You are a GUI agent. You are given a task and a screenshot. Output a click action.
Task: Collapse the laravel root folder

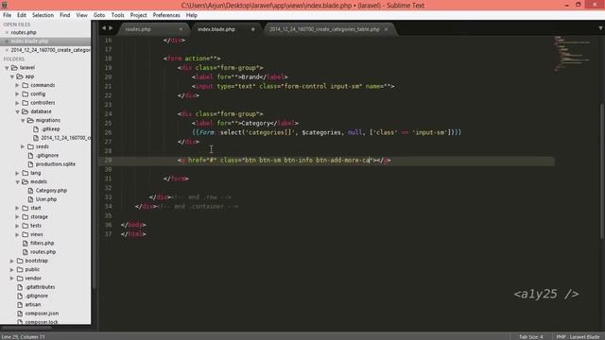pos(7,68)
